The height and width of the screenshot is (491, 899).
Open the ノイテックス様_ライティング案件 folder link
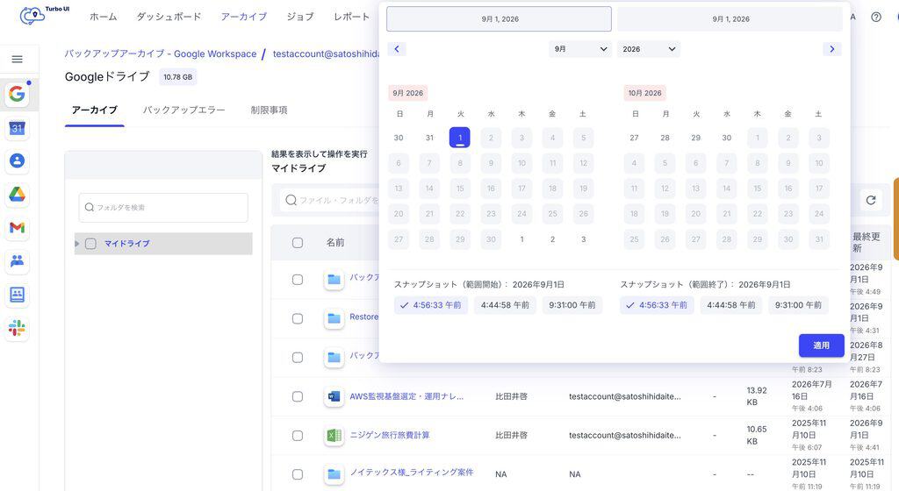click(x=412, y=472)
